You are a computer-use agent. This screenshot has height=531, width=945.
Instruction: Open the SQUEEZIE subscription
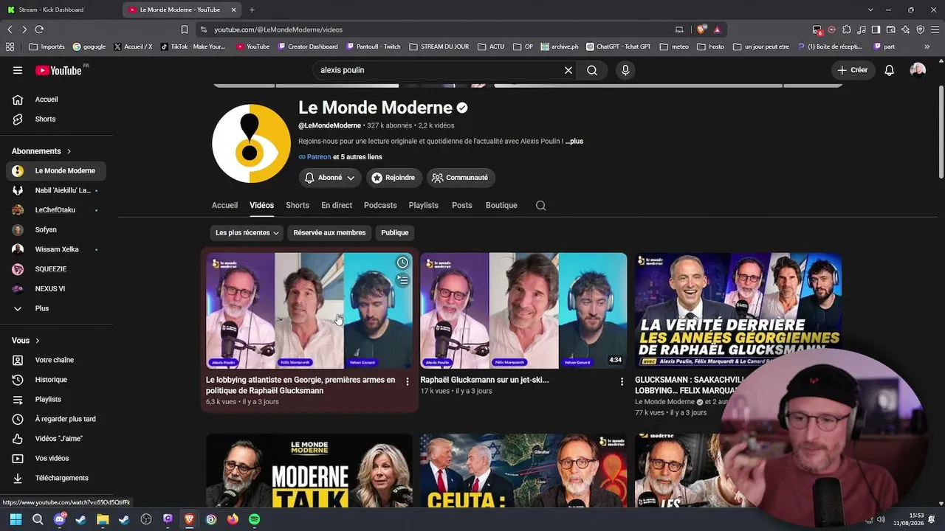pos(56,269)
